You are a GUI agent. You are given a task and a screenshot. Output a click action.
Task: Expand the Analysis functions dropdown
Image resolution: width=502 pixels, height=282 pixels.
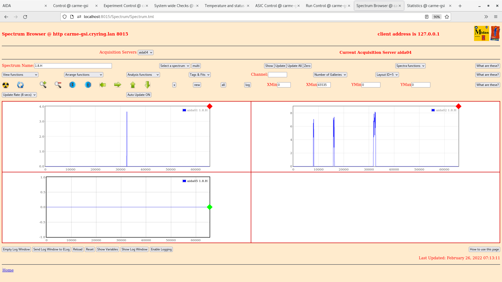143,75
